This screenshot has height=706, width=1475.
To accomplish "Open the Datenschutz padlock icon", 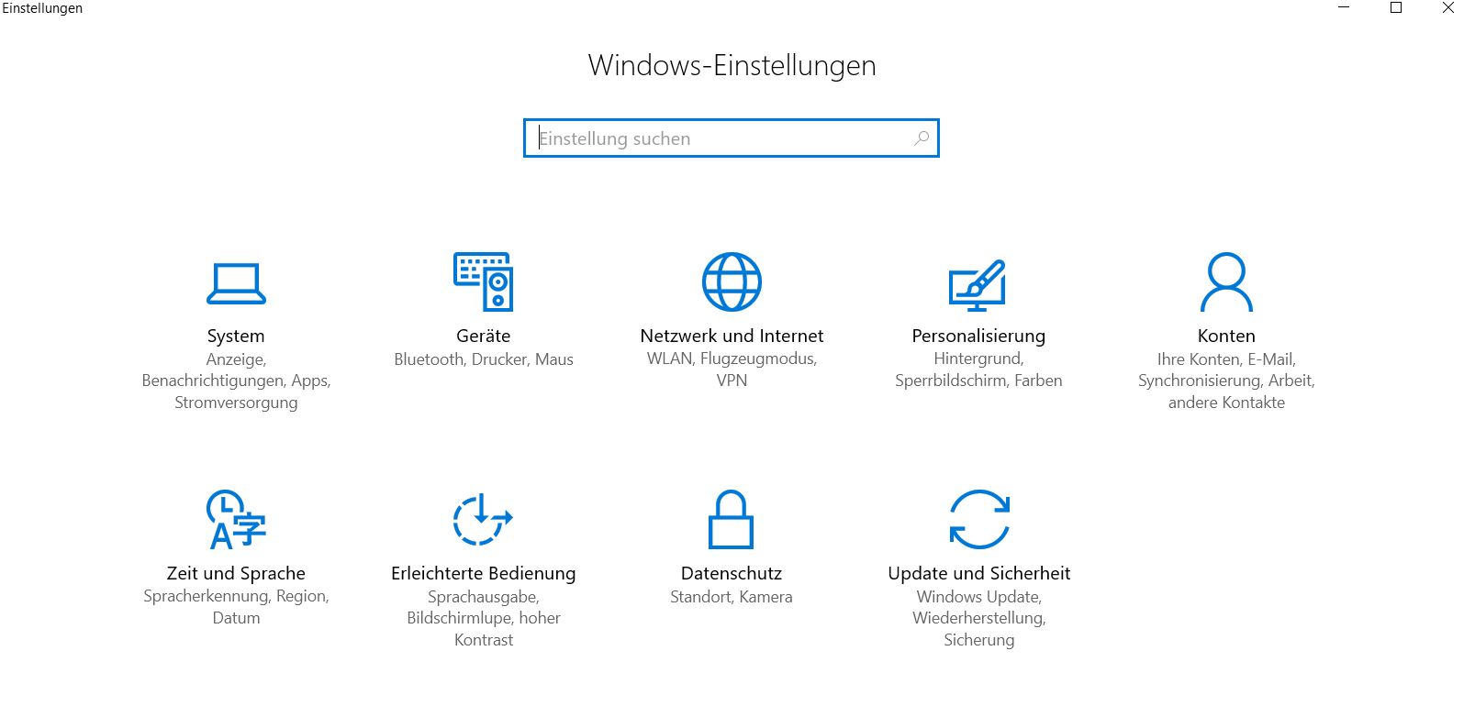I will click(731, 519).
